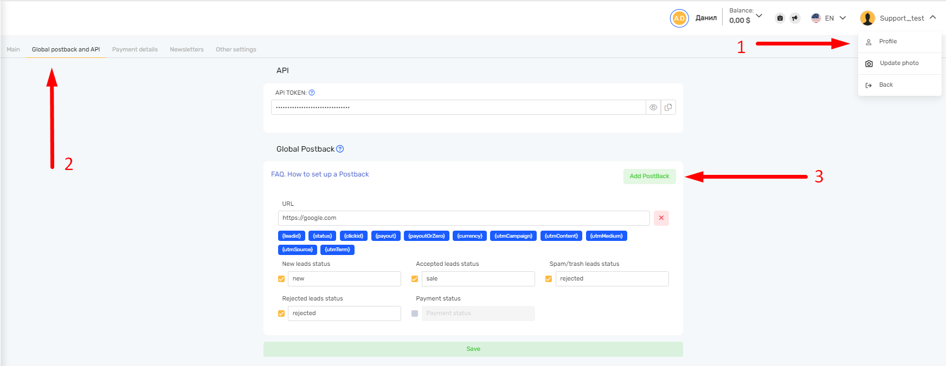
Task: Click help icon next to API TOKEN label
Action: [312, 93]
